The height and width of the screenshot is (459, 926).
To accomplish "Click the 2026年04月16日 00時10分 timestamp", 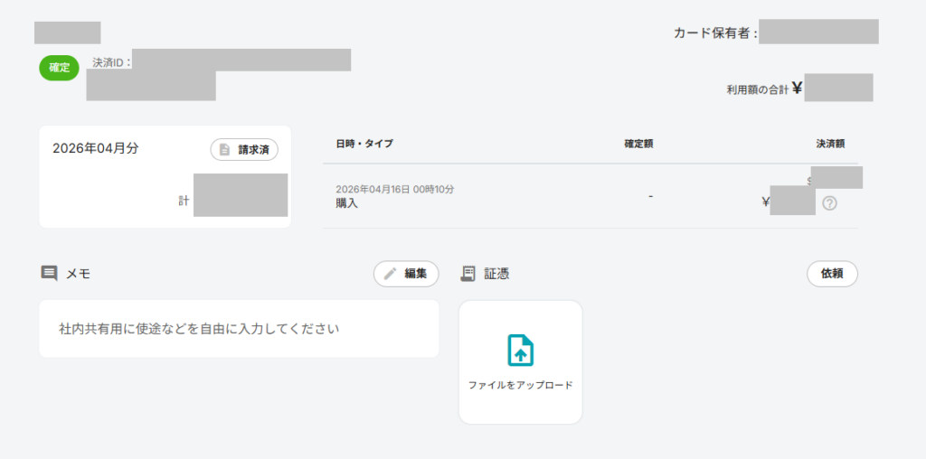I will [x=395, y=190].
